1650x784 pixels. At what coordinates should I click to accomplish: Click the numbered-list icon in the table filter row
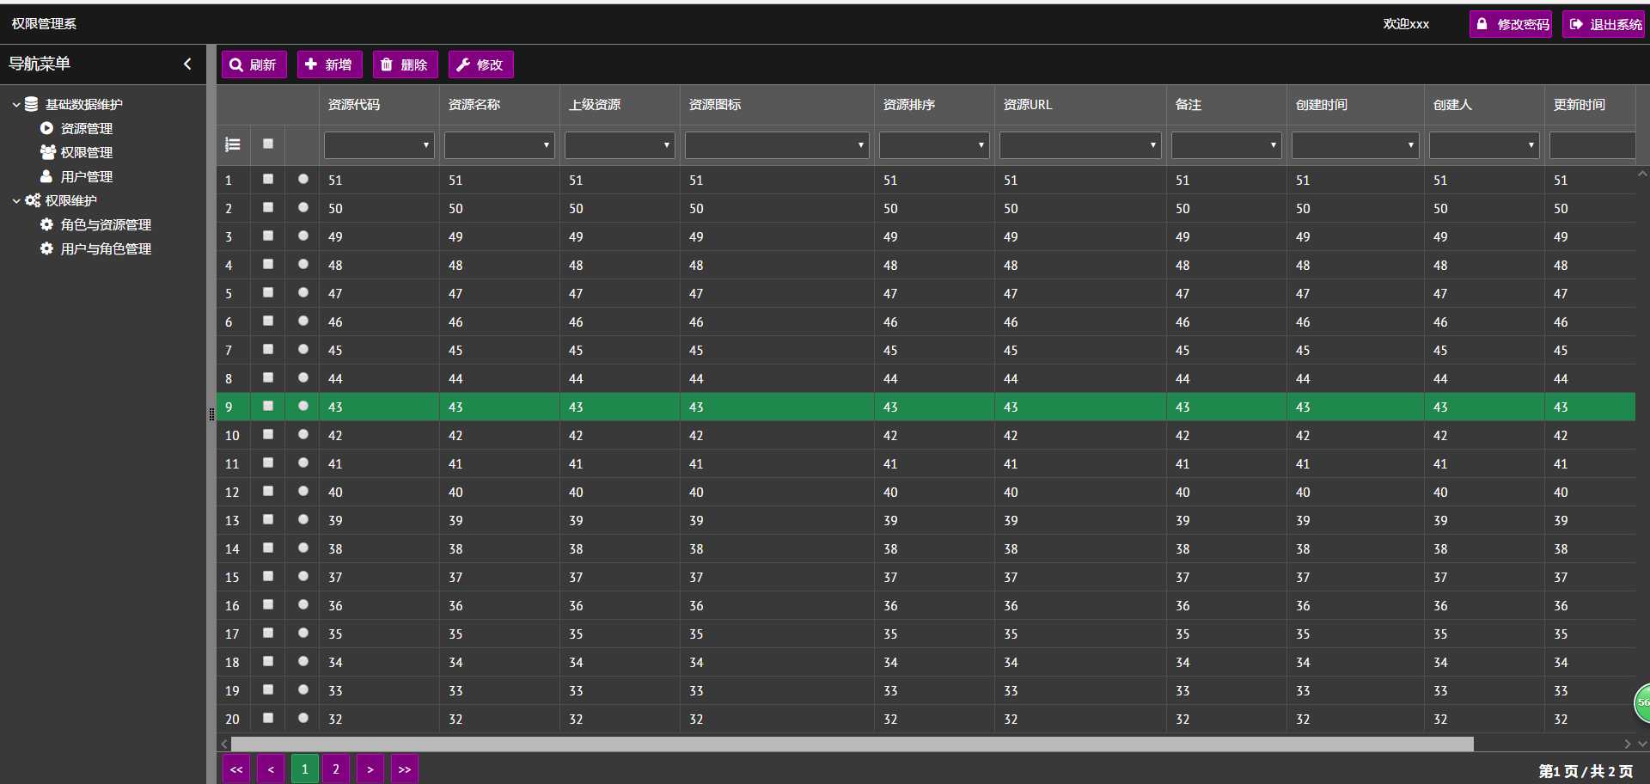coord(233,144)
